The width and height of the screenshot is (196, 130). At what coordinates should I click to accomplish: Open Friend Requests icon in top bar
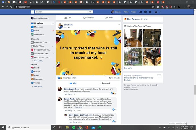pyautogui.click(x=141, y=12)
